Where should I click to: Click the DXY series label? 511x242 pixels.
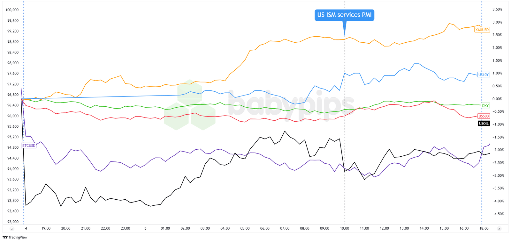[485, 106]
